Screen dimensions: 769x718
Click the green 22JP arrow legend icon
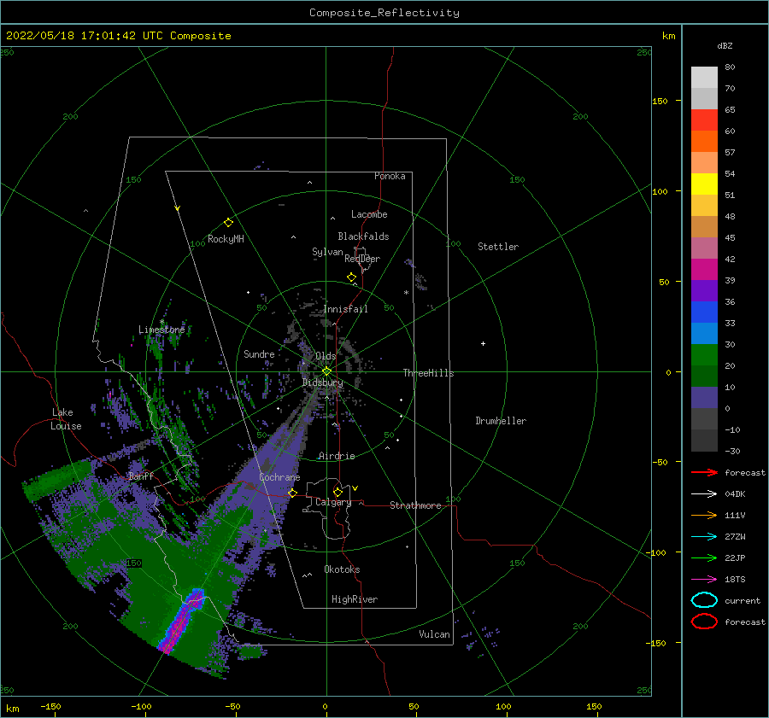[x=704, y=557]
